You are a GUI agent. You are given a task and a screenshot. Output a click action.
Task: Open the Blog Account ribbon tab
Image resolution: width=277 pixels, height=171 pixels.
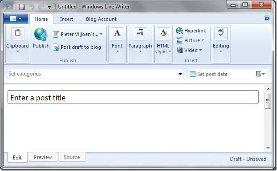[101, 19]
